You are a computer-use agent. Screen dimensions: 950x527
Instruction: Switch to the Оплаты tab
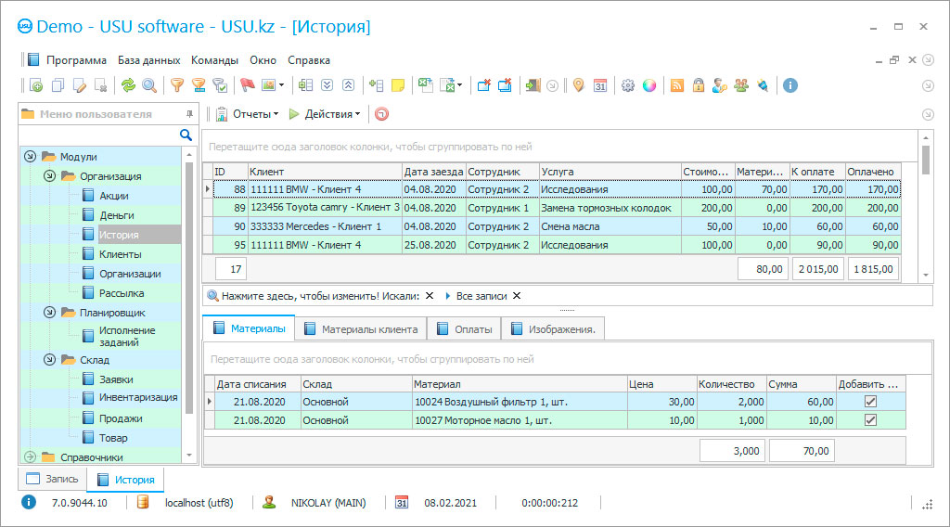(465, 329)
